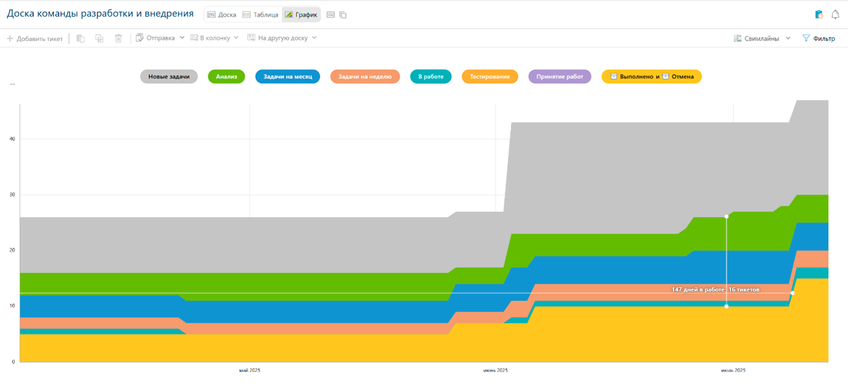This screenshot has height=388, width=848.
Task: Switch to the Доска view tab
Action: click(x=222, y=15)
